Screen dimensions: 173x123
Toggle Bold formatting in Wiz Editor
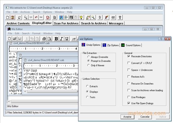56,39
